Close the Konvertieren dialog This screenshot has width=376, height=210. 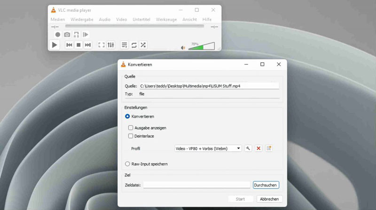[279, 64]
